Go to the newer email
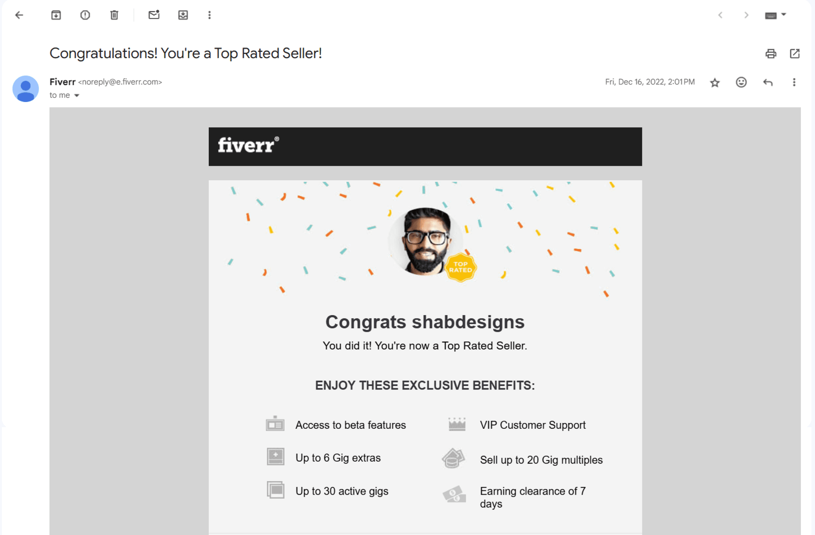This screenshot has width=815, height=535. [x=720, y=15]
